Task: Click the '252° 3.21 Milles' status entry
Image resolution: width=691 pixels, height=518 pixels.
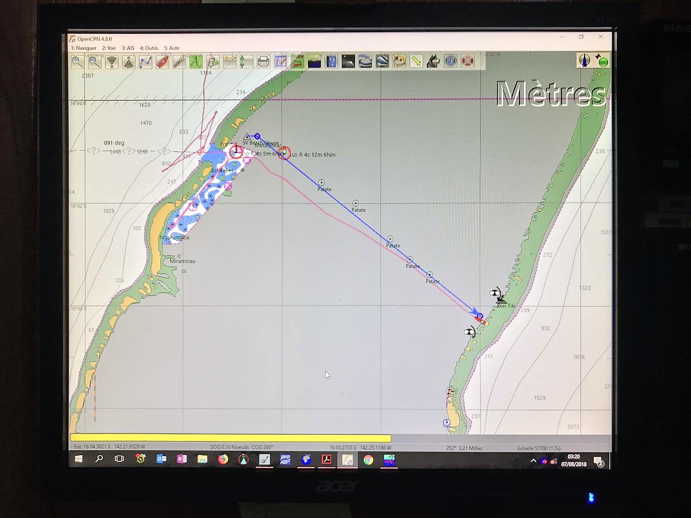Action: click(464, 448)
